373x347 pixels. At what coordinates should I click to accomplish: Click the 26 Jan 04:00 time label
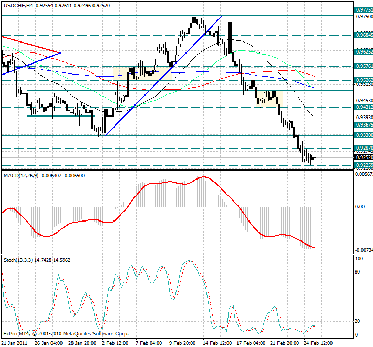(48, 343)
